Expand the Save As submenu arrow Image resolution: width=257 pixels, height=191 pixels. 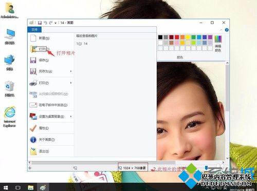point(71,71)
